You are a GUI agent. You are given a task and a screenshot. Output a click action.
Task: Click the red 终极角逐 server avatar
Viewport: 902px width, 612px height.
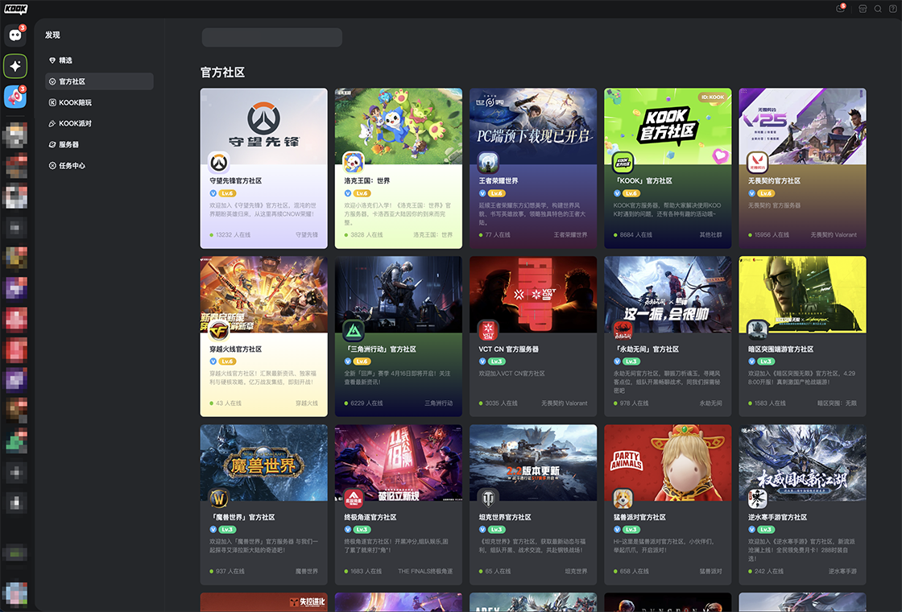point(354,499)
